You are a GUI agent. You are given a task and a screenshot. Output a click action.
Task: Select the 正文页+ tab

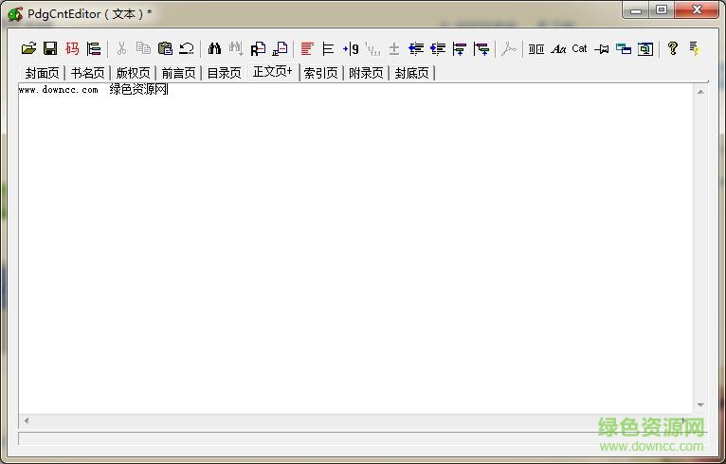(x=273, y=71)
